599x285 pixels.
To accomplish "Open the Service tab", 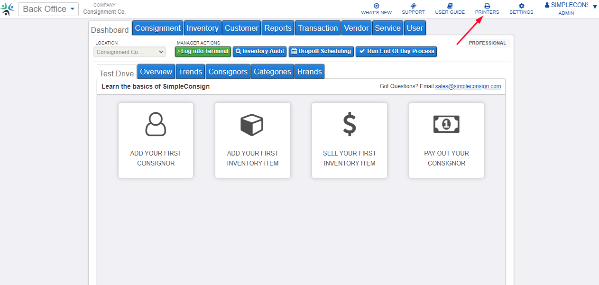I will (x=387, y=28).
